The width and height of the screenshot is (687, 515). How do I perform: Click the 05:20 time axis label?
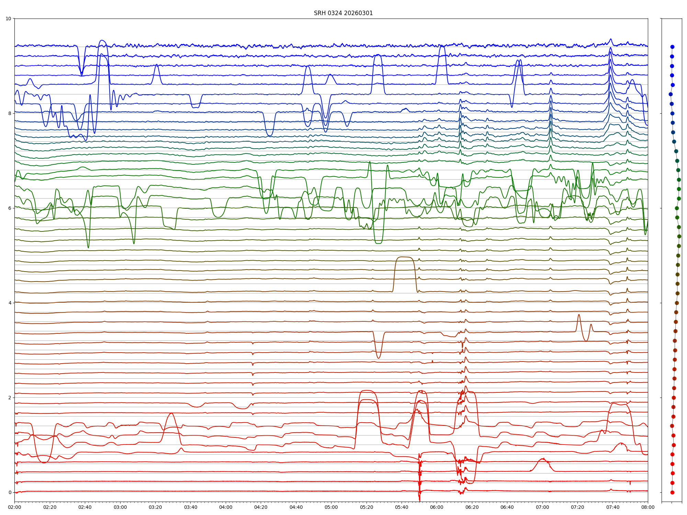coord(367,507)
